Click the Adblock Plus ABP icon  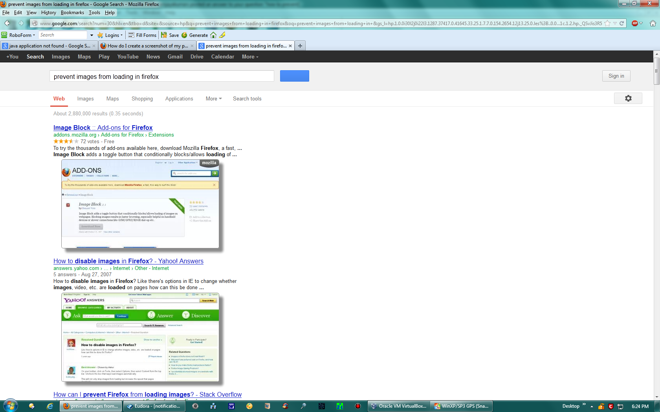point(634,24)
